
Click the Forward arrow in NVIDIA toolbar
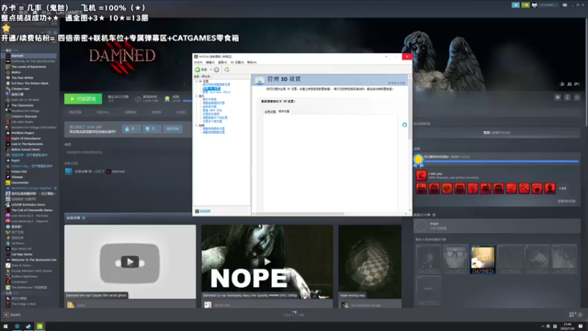tap(216, 70)
